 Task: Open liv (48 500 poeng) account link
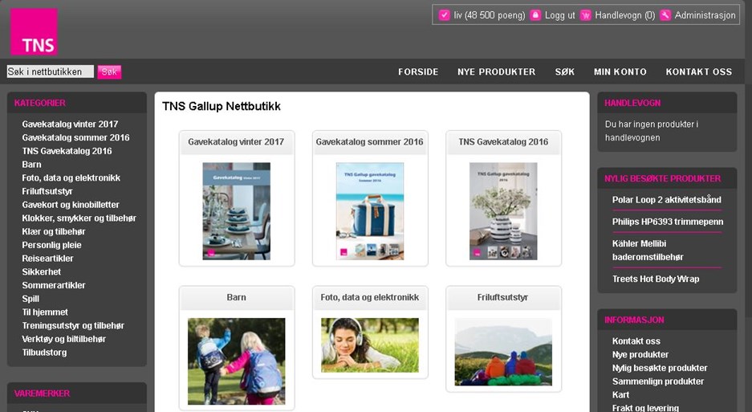(490, 15)
